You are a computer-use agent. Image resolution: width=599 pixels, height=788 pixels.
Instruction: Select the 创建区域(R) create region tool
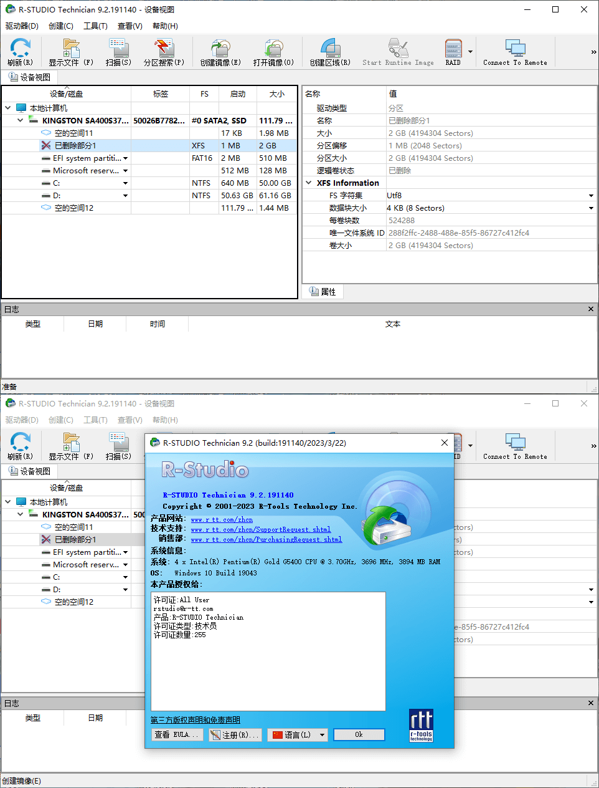(x=330, y=52)
